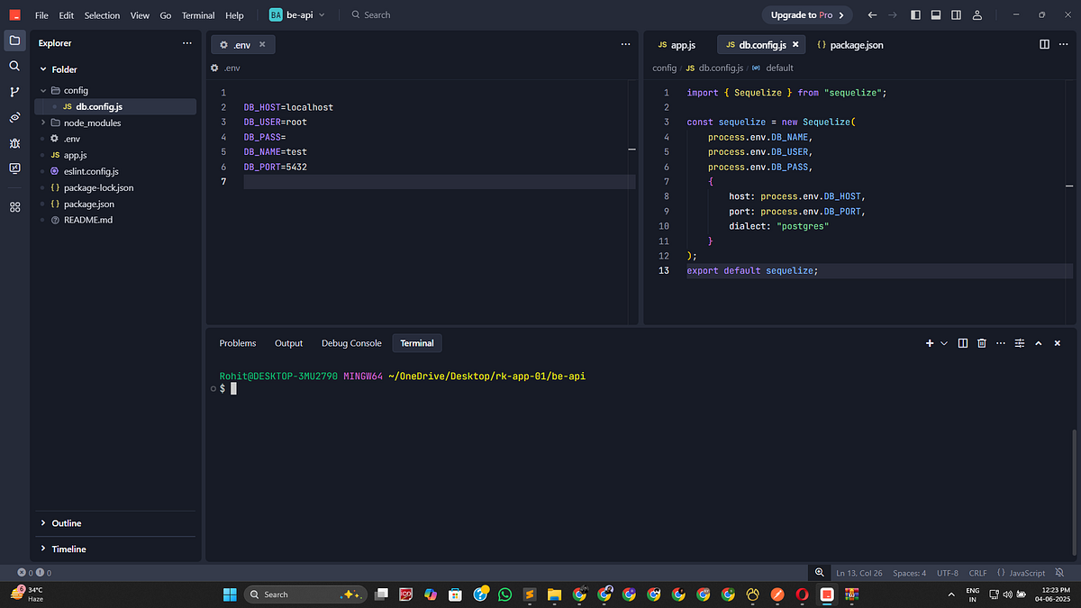Open the Terminal menu in the menu bar
Image resolution: width=1081 pixels, height=608 pixels.
coord(197,14)
